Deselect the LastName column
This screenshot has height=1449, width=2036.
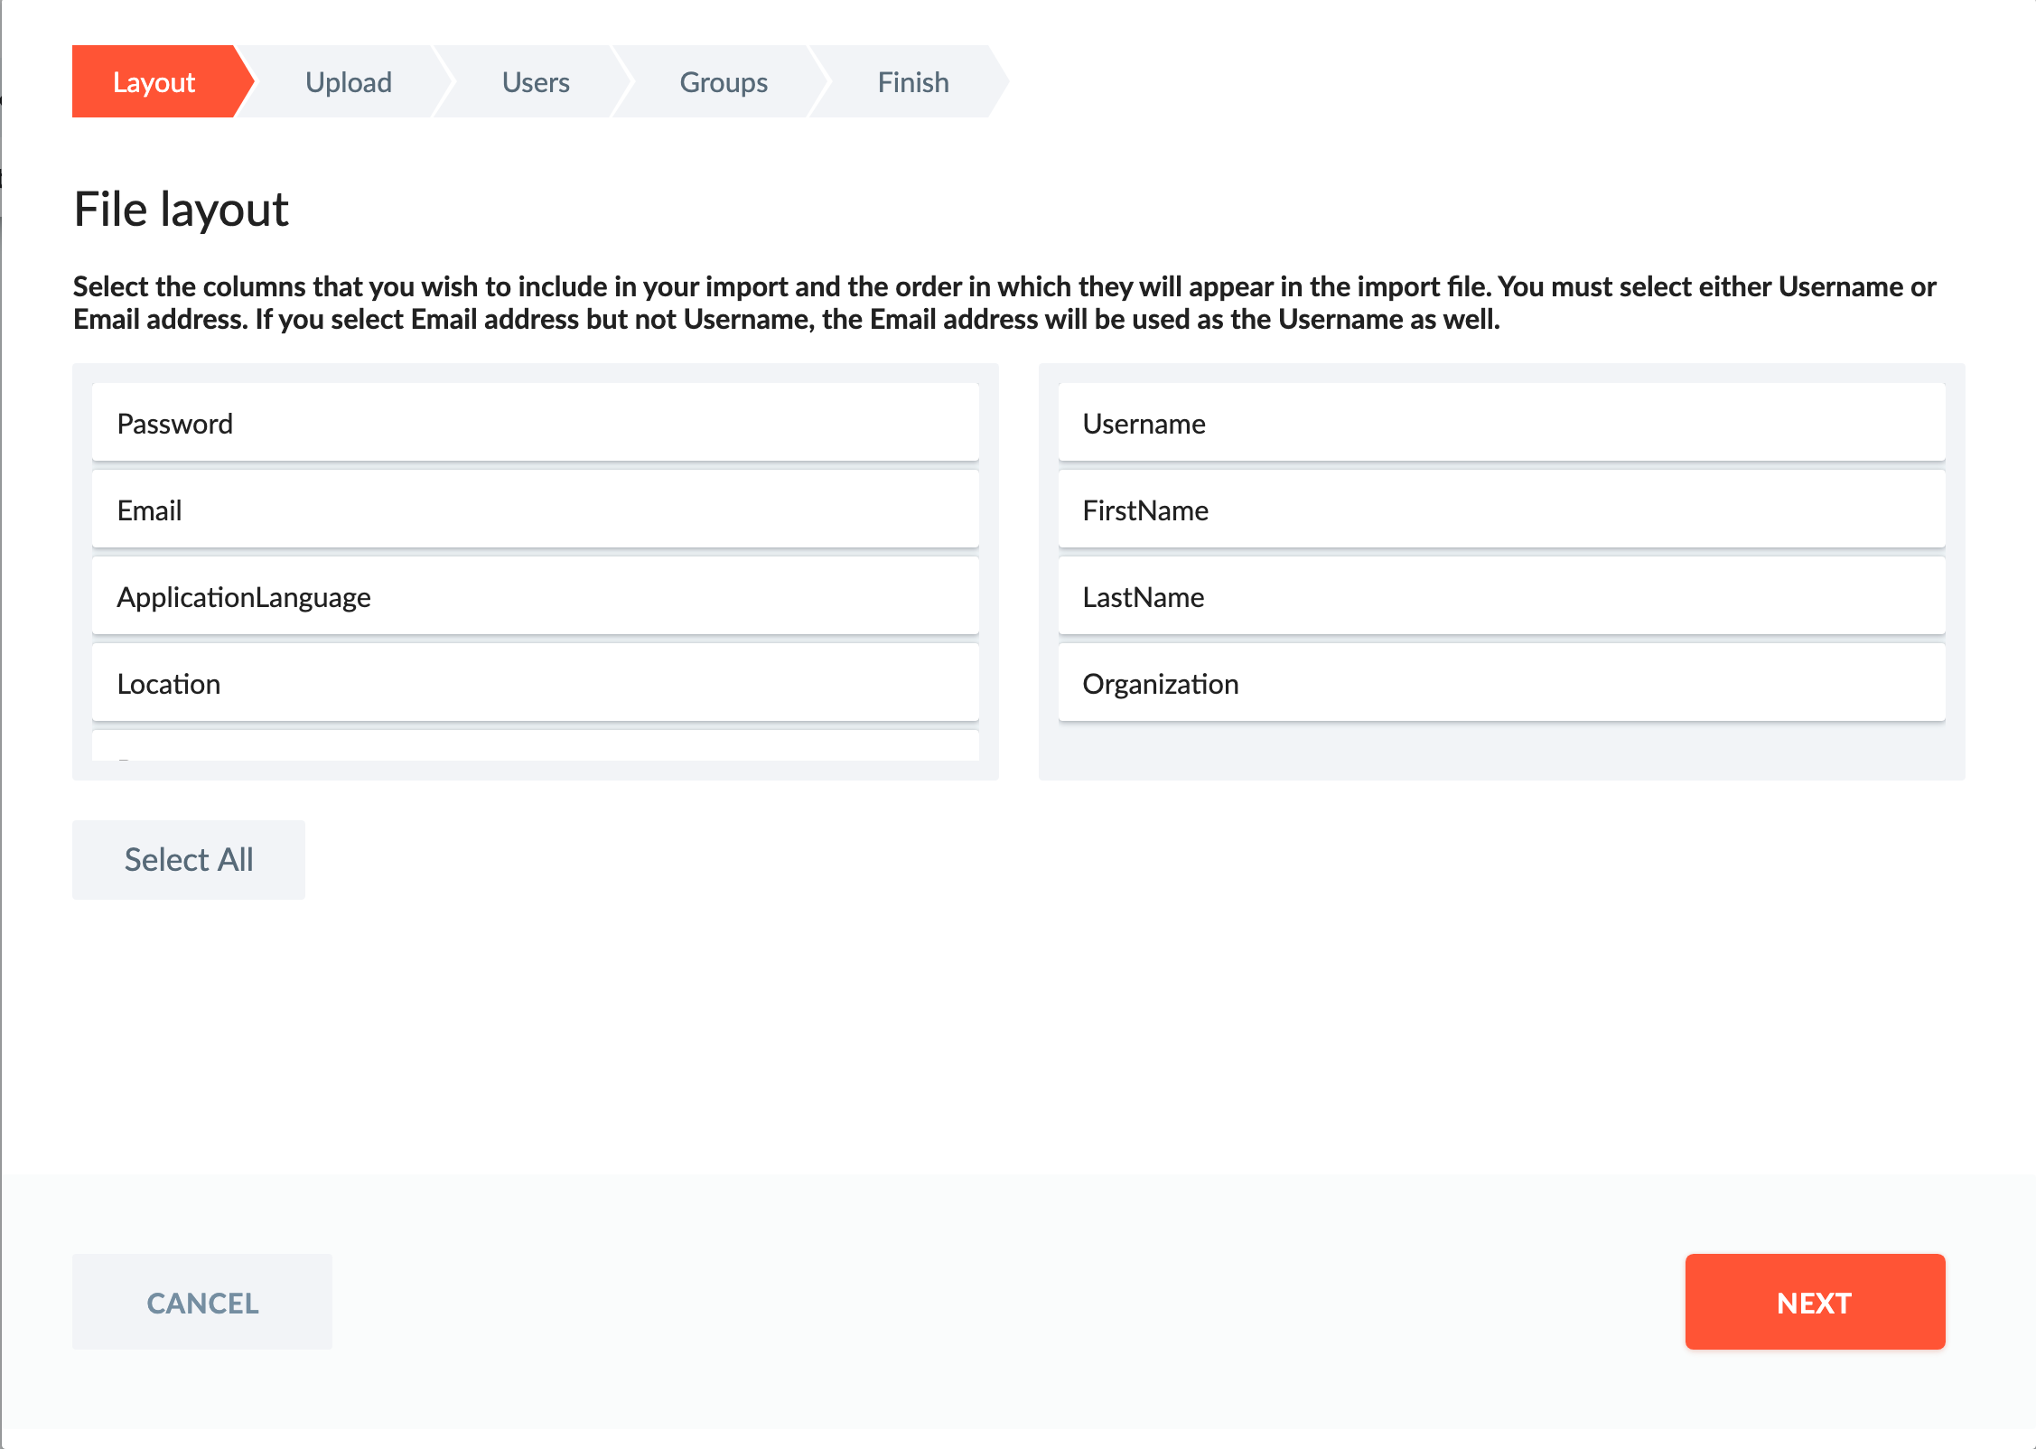coord(1501,595)
